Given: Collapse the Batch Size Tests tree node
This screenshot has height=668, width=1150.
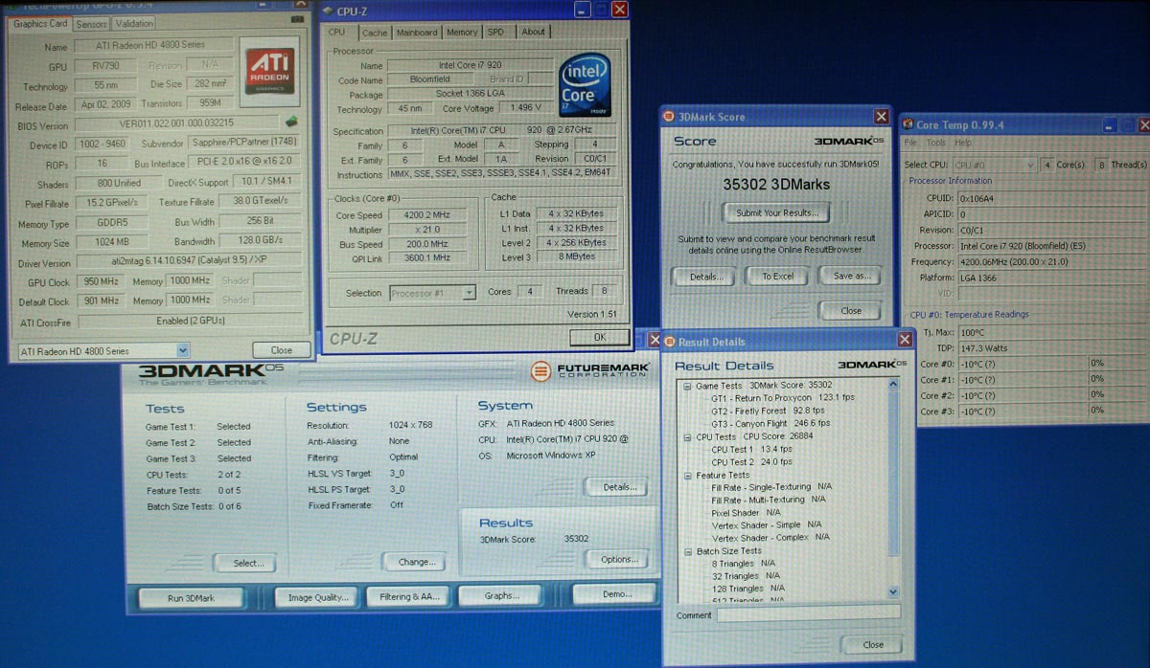Looking at the screenshot, I should pyautogui.click(x=687, y=551).
